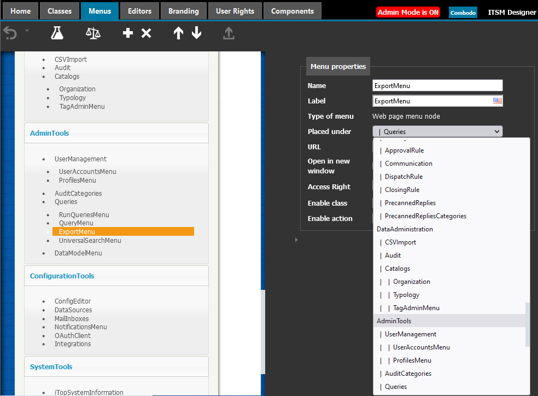Click the plus icon to add menu
The image size is (538, 396).
coord(128,33)
